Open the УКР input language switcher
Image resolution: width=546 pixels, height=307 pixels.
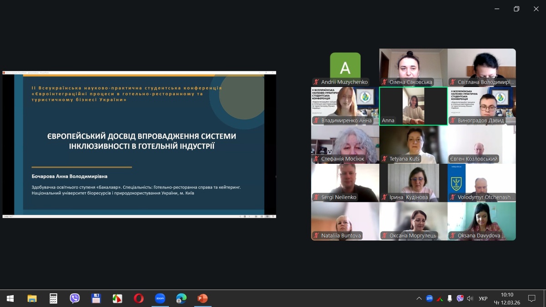point(483,298)
